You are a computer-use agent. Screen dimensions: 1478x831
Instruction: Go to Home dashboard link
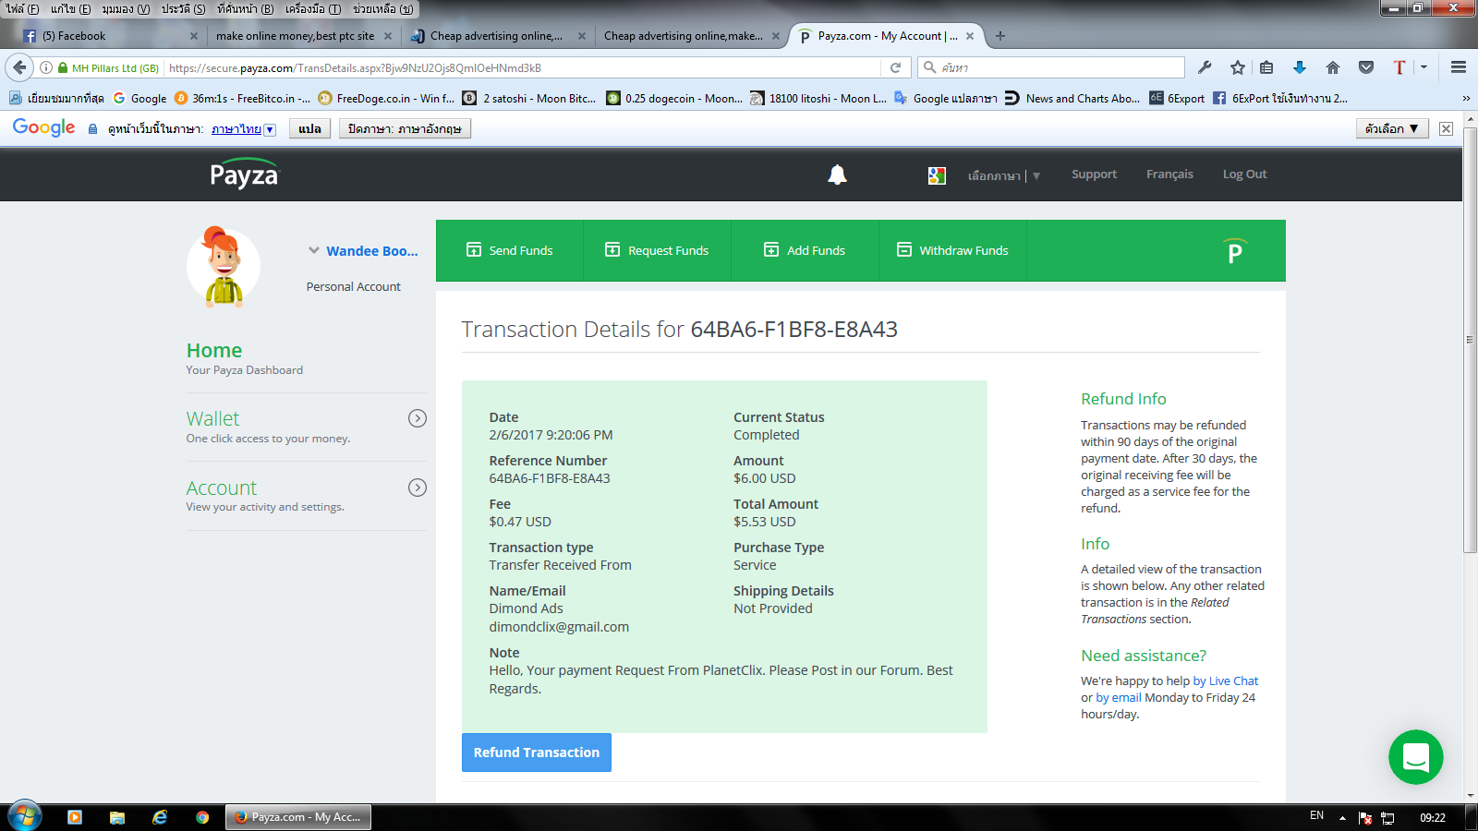tap(214, 351)
